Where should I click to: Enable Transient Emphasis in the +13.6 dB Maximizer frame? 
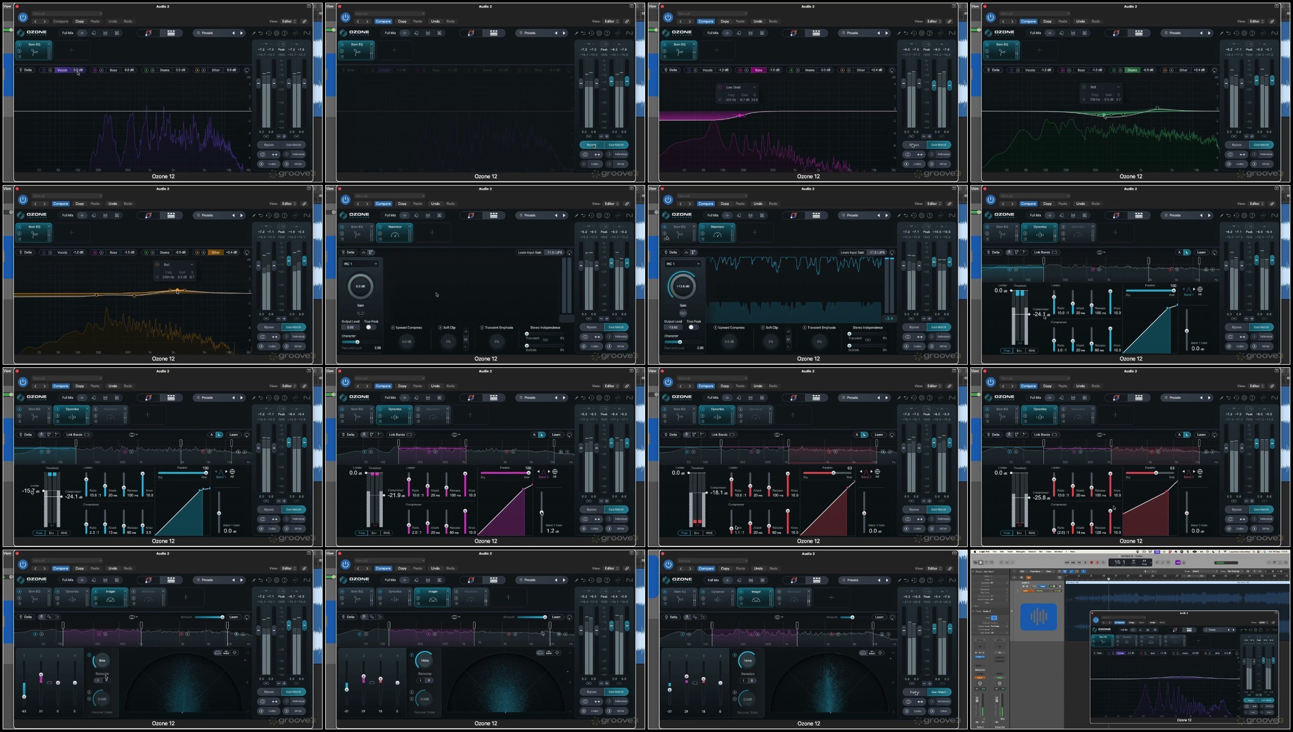tap(805, 327)
